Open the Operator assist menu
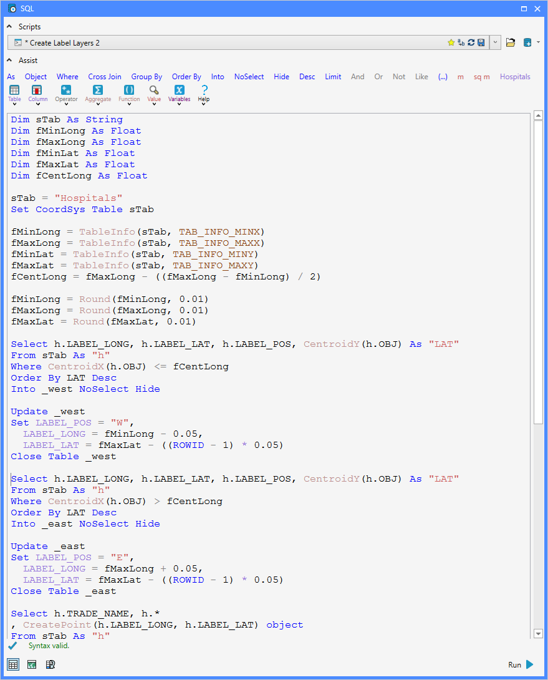 coord(66,95)
